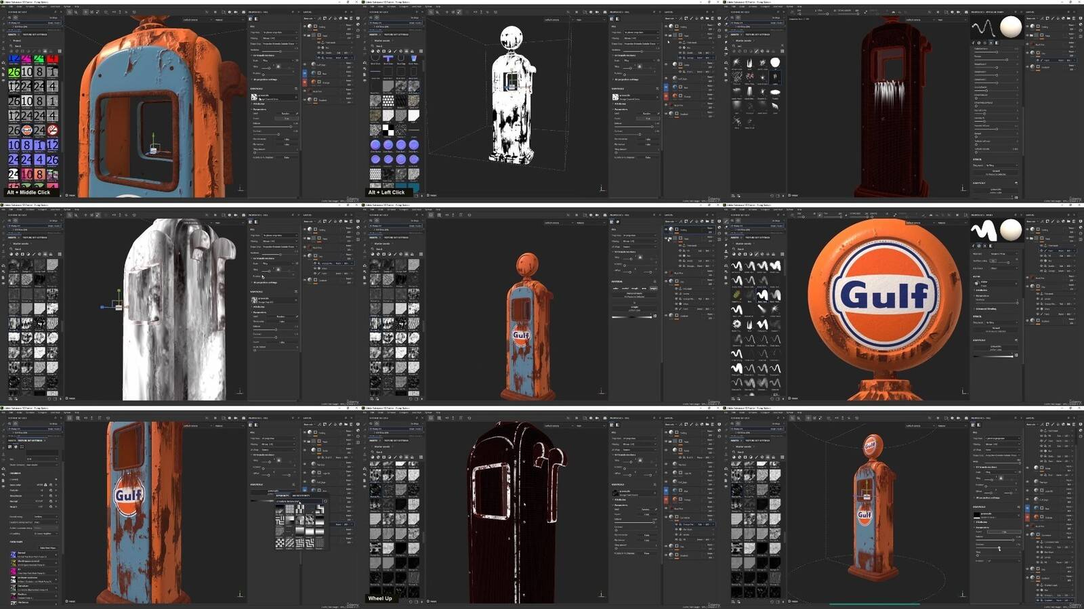Open the Edit menu in the 'Alt + Left Click' window
Image resolution: width=1084 pixels, height=609 pixels.
click(372, 7)
